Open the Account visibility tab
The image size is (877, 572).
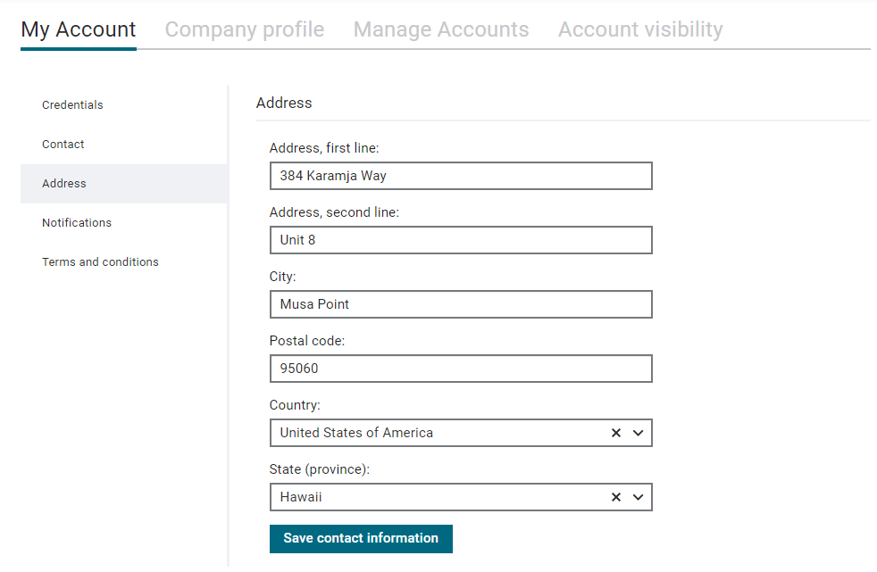point(640,29)
